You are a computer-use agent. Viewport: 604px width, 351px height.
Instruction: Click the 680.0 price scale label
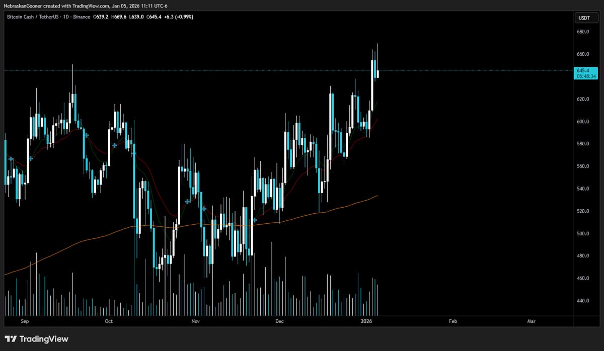point(583,32)
